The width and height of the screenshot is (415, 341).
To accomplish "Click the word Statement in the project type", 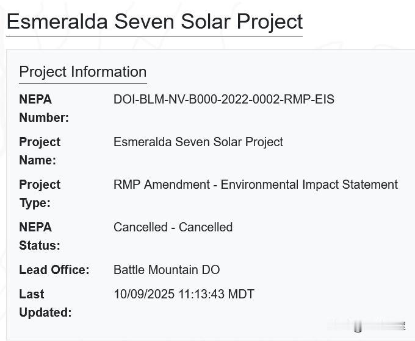I will click(x=370, y=185).
